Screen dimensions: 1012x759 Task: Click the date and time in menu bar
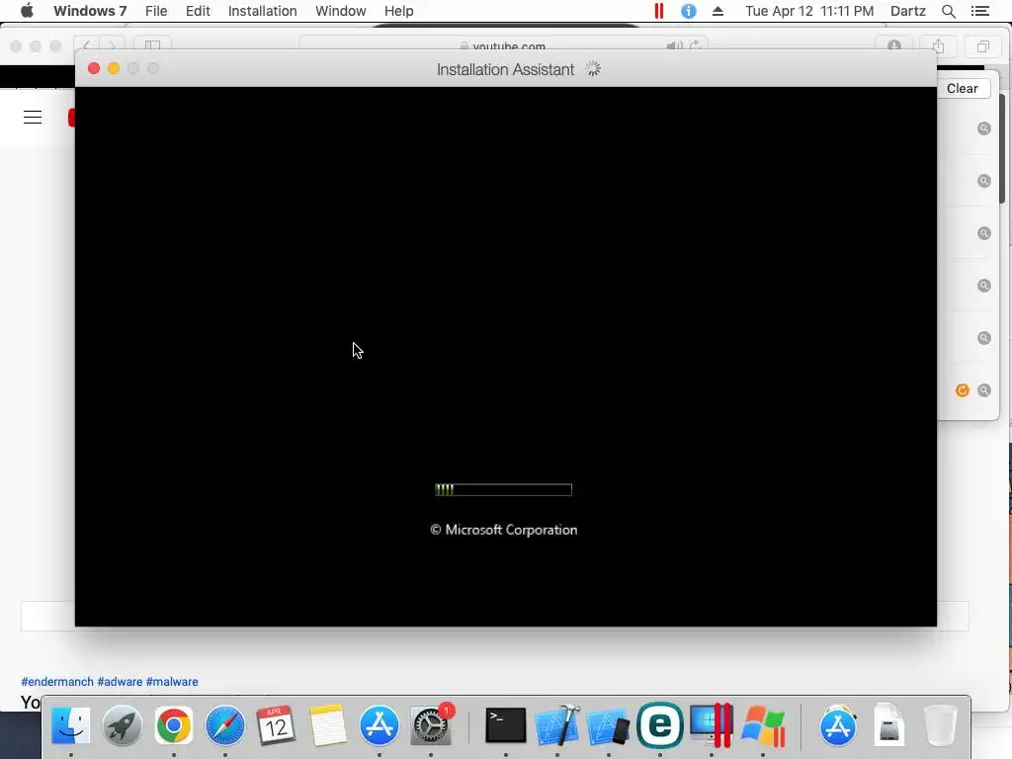[x=809, y=11]
